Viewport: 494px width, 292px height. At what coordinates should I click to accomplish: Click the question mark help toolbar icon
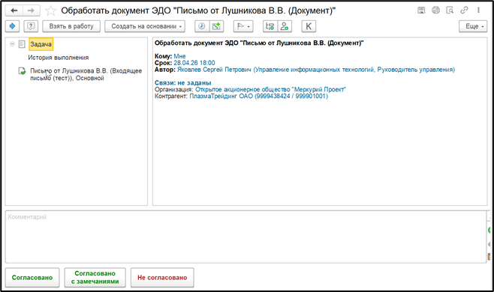point(31,26)
